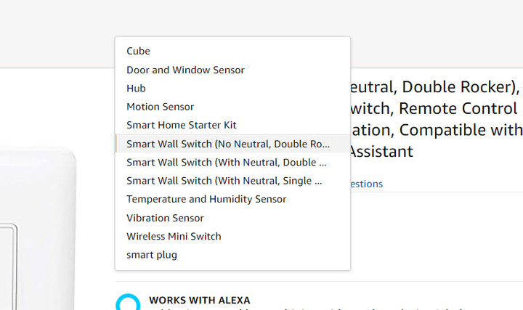The image size is (523, 310).
Task: Choose Smart Wall Switch With Neutral Double option
Action: (x=232, y=163)
